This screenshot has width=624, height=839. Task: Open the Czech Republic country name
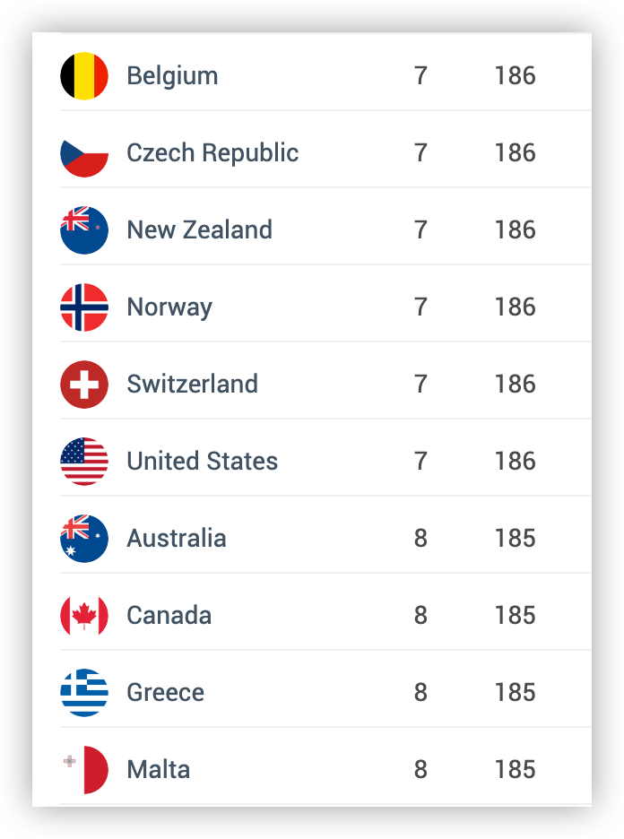coord(212,153)
